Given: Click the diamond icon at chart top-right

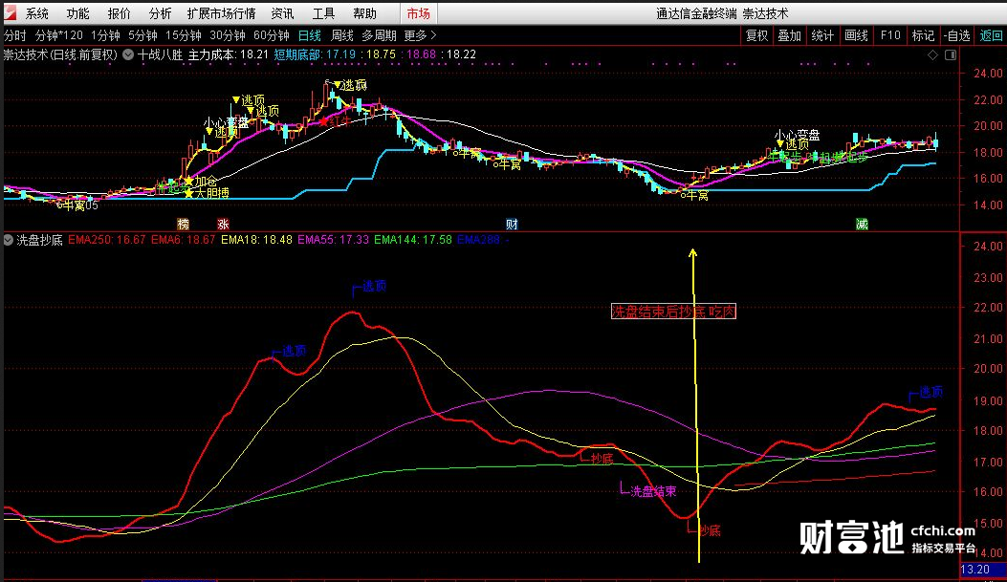Looking at the screenshot, I should point(932,55).
